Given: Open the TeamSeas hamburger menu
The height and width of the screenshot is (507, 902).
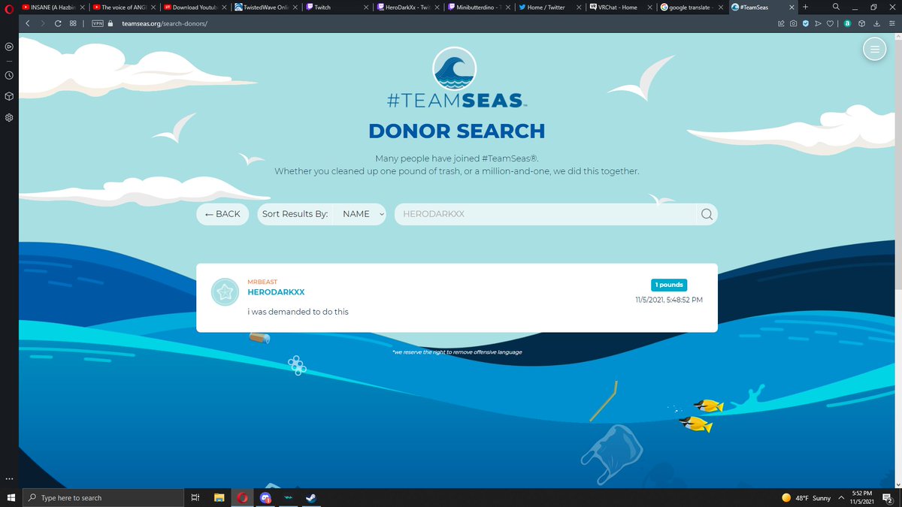Looking at the screenshot, I should 874,49.
